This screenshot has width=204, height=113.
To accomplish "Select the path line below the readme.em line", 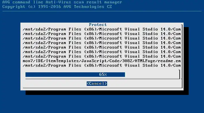I will click(102, 65).
